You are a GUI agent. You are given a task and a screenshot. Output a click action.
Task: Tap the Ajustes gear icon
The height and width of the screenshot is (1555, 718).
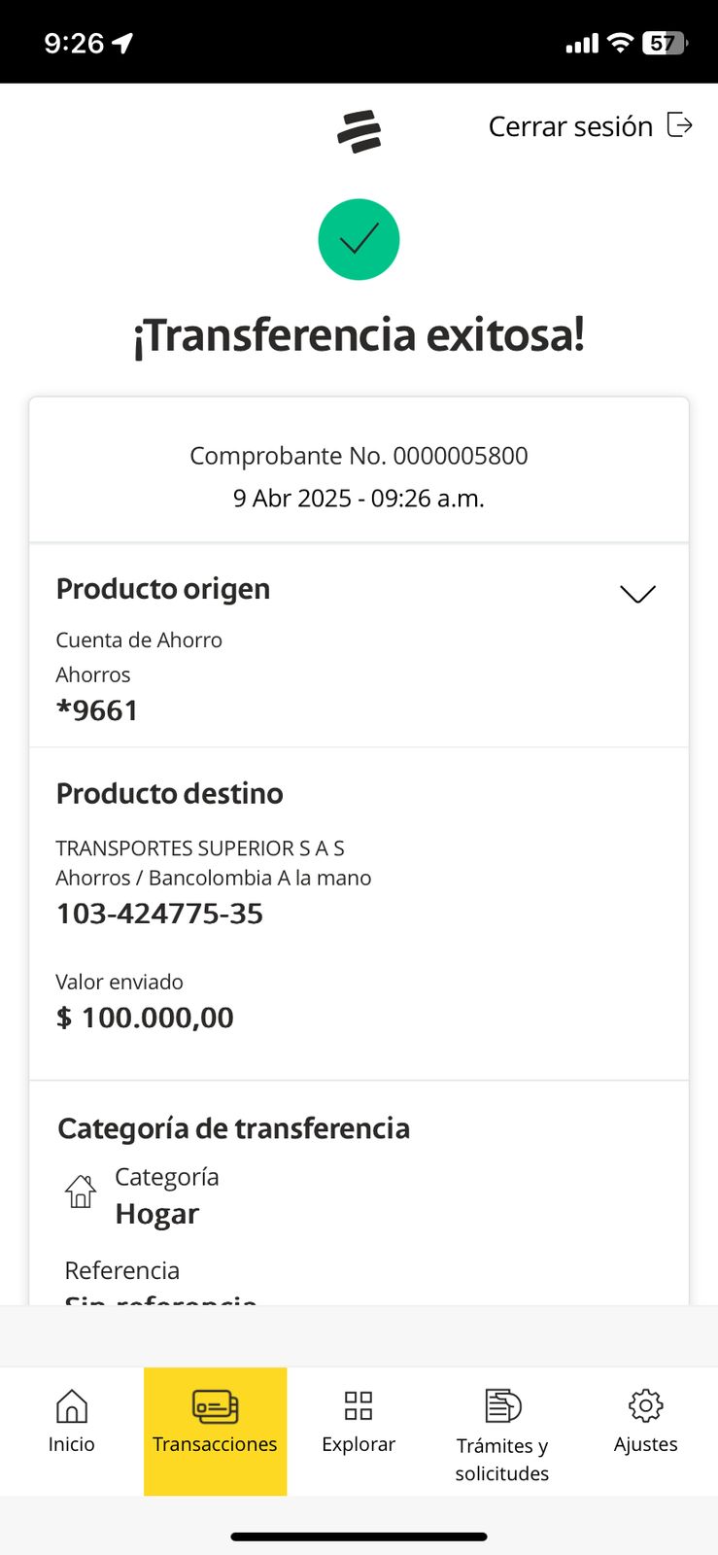tap(645, 1405)
